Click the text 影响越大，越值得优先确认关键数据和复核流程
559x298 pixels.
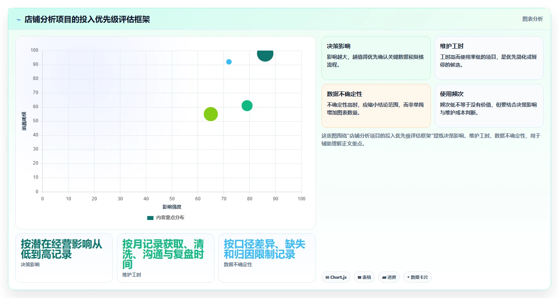(x=375, y=61)
